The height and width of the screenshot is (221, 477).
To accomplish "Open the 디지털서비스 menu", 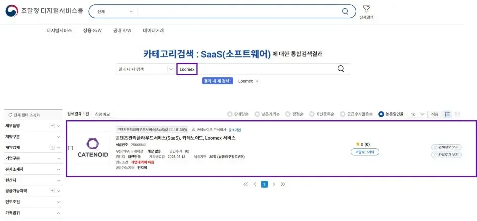I will [x=59, y=30].
